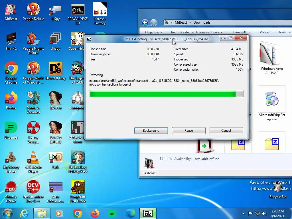Open the Share with dropdown
Viewport: 292px width, 219px height.
pyautogui.click(x=241, y=32)
